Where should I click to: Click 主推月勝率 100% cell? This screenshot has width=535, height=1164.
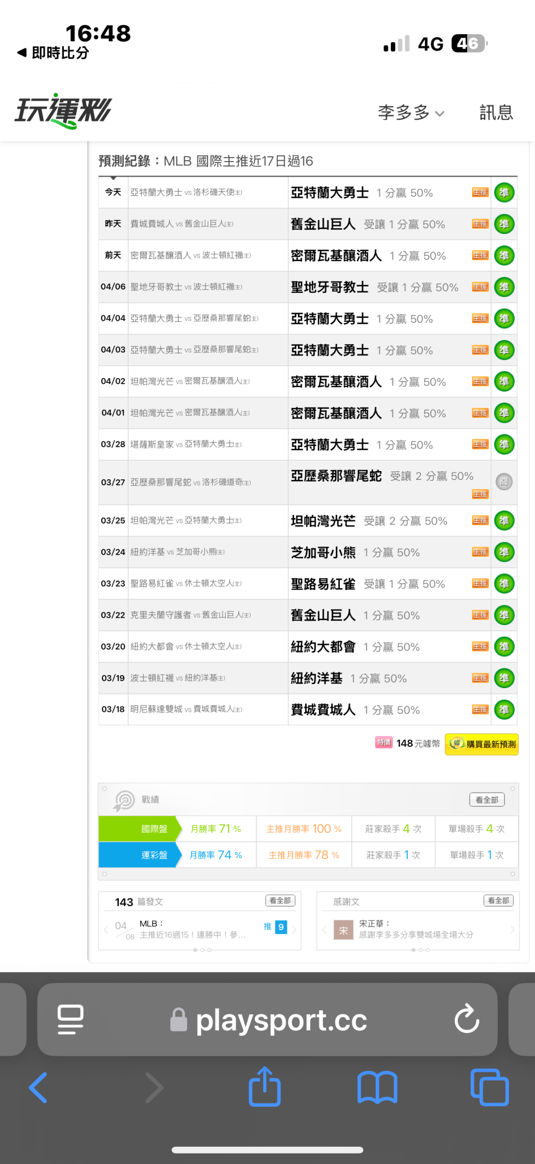point(304,829)
